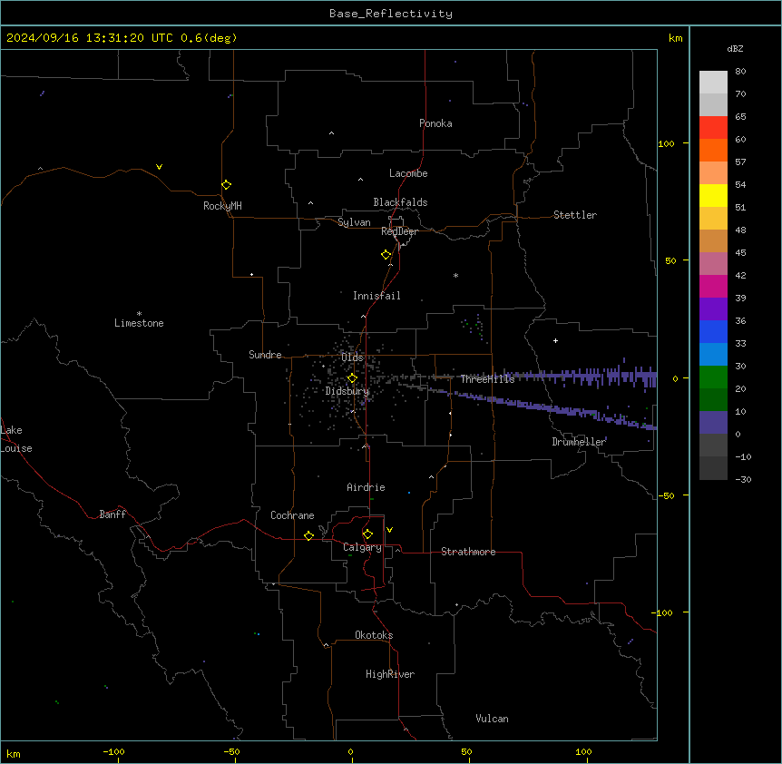Click the dBZ legend heading
782x764 pixels.
735,48
